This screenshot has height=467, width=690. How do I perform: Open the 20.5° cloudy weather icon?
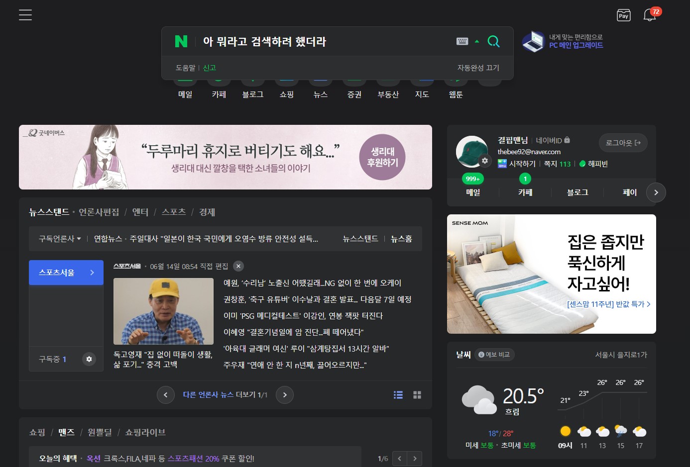pos(479,400)
